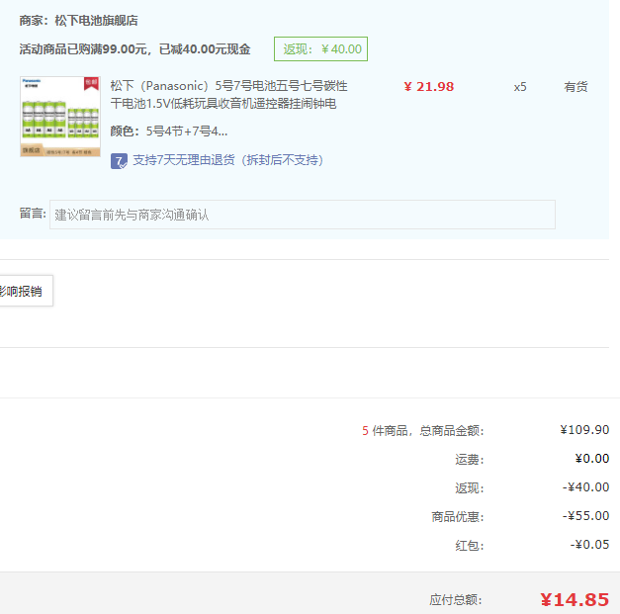Click the 应付总额 amount ¥14.85
The width and height of the screenshot is (620, 614).
tap(575, 600)
